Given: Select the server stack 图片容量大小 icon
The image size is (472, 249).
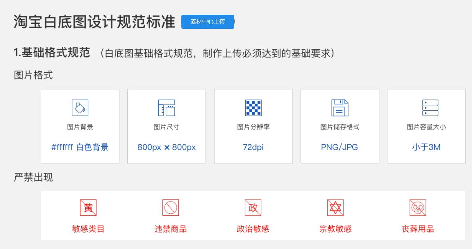Looking at the screenshot, I should [430, 108].
